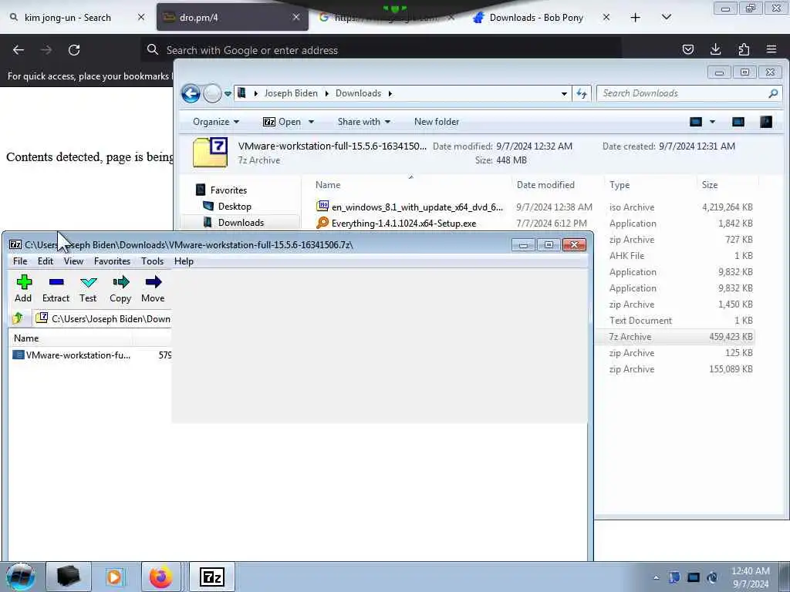Click the 7-Zip address path field

103,318
